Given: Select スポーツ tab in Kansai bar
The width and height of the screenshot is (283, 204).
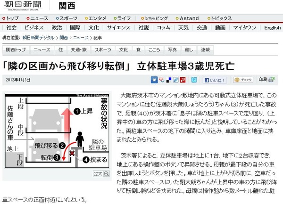Looking at the screenshot, I should [x=103, y=50].
